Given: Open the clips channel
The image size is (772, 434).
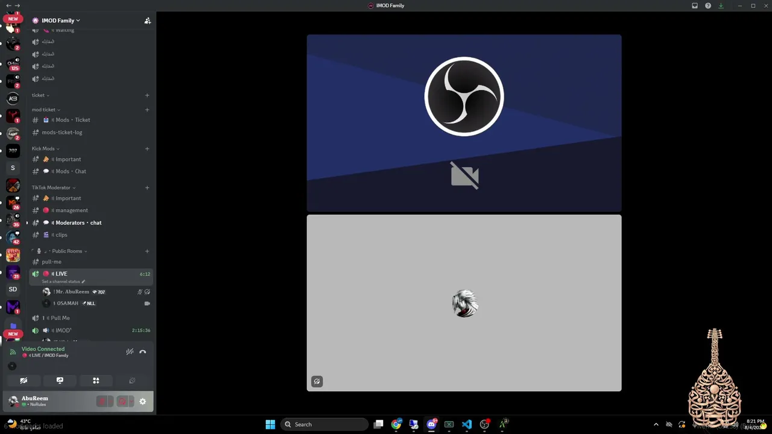Looking at the screenshot, I should (91, 235).
